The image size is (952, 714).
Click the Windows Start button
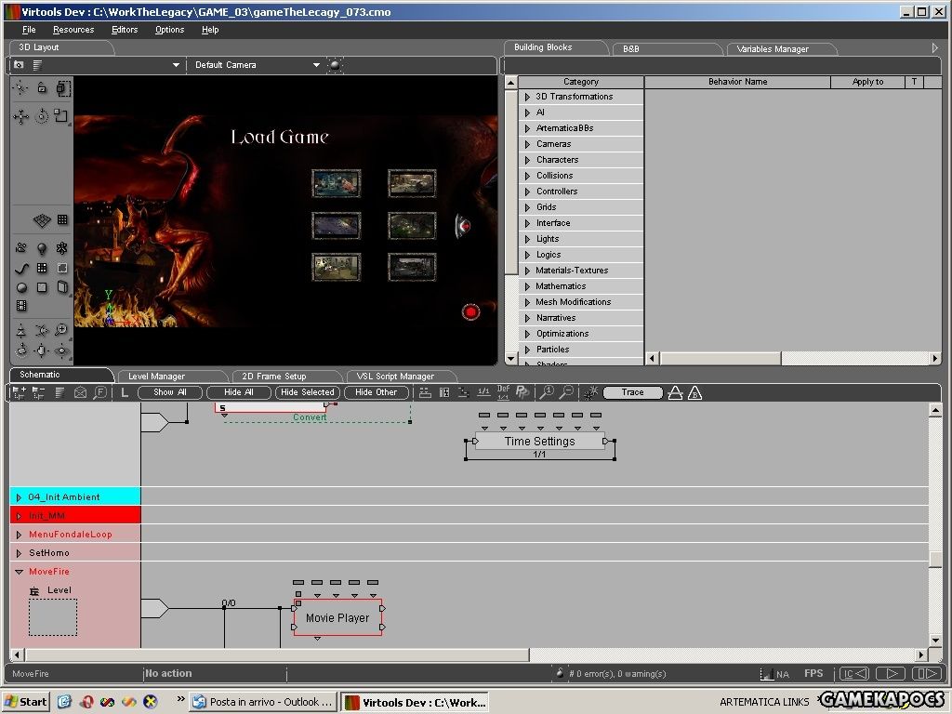point(25,702)
